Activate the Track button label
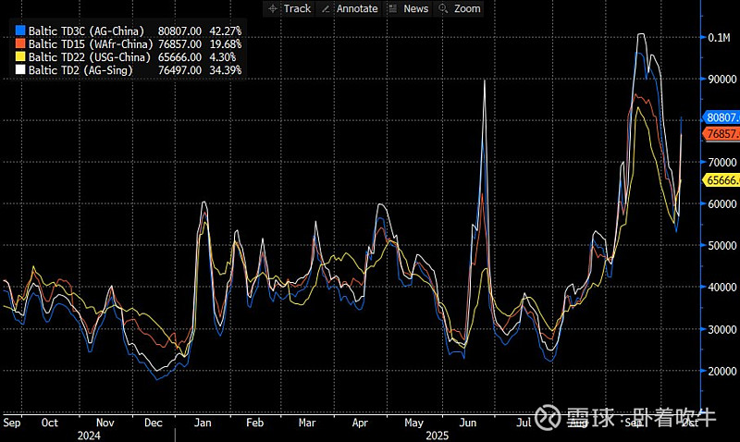 (297, 8)
